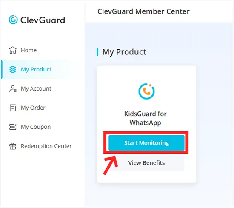This screenshot has width=234, height=208.
Task: Go to Home in the sidebar
Action: [29, 50]
